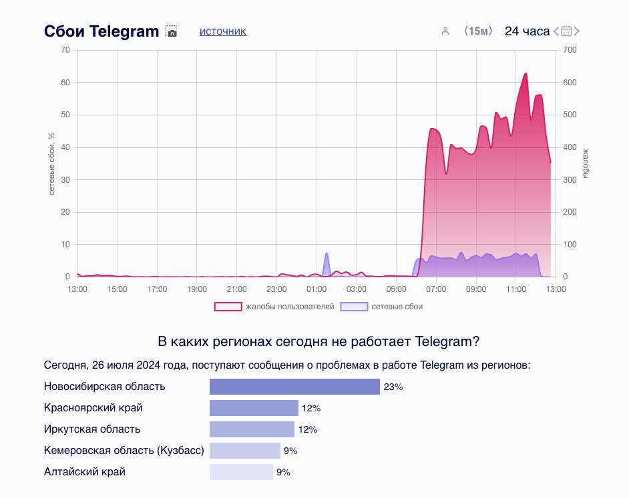Click Кемеровская область (Кузбасс) region label
The image size is (629, 498).
[124, 451]
